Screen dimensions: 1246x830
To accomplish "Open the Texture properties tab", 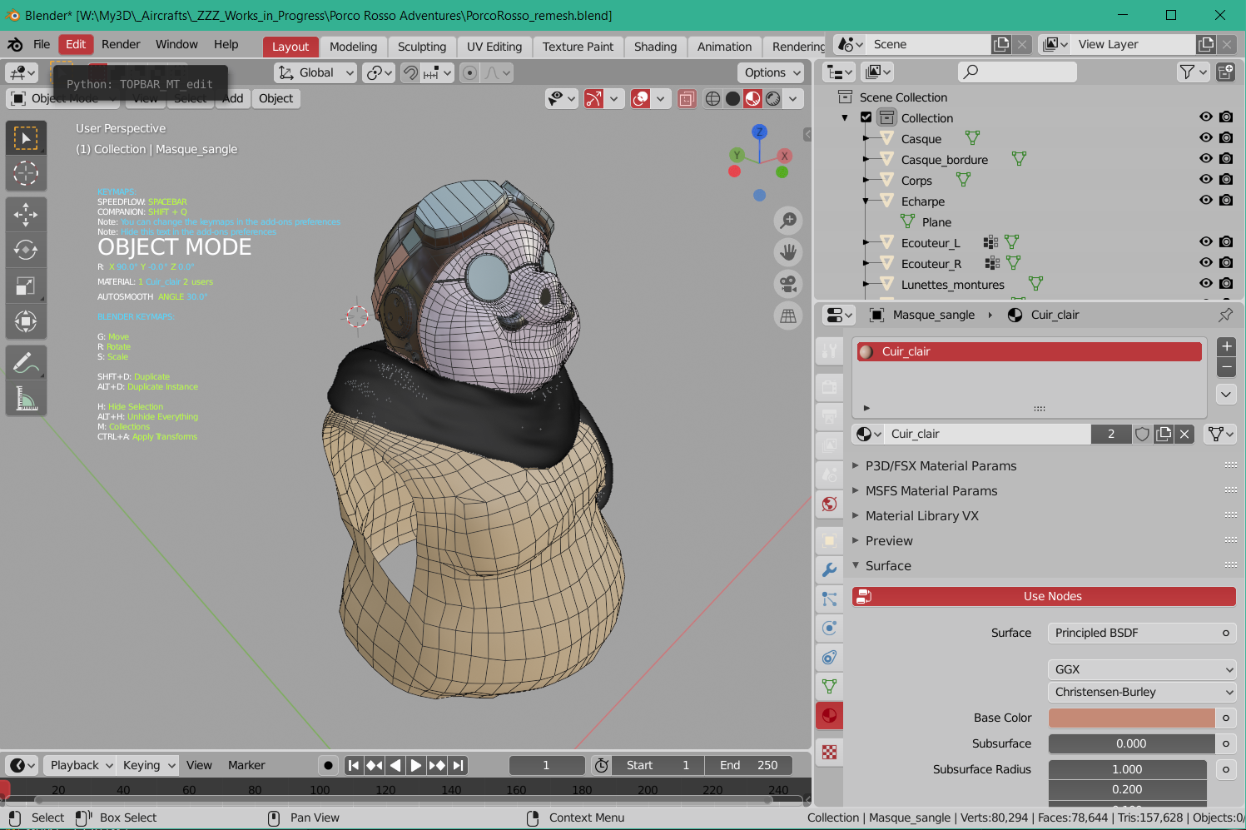I will pyautogui.click(x=829, y=753).
